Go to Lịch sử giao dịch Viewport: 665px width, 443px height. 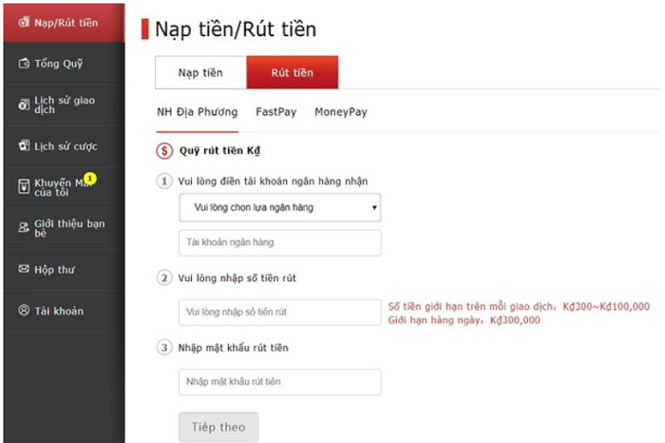[x=64, y=105]
